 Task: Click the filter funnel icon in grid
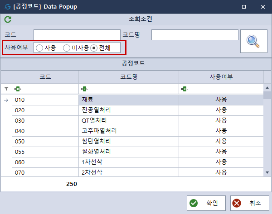click(6, 89)
